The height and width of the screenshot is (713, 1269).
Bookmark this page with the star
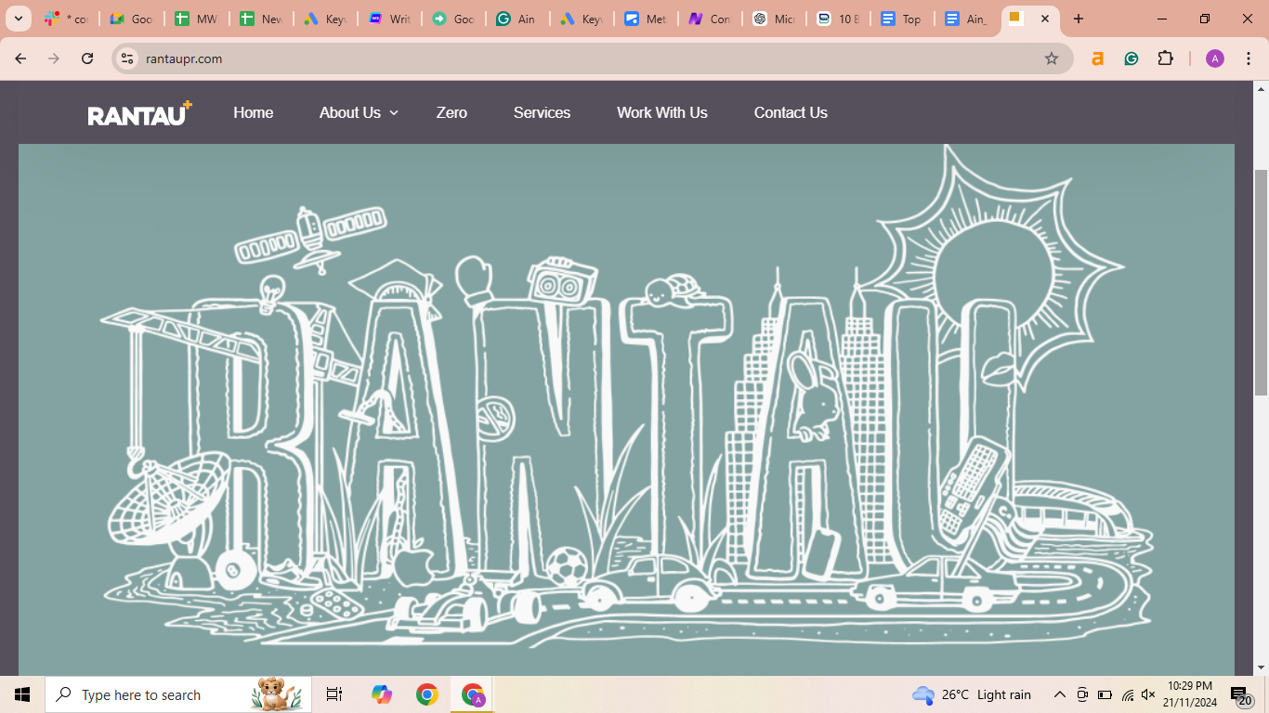1052,58
